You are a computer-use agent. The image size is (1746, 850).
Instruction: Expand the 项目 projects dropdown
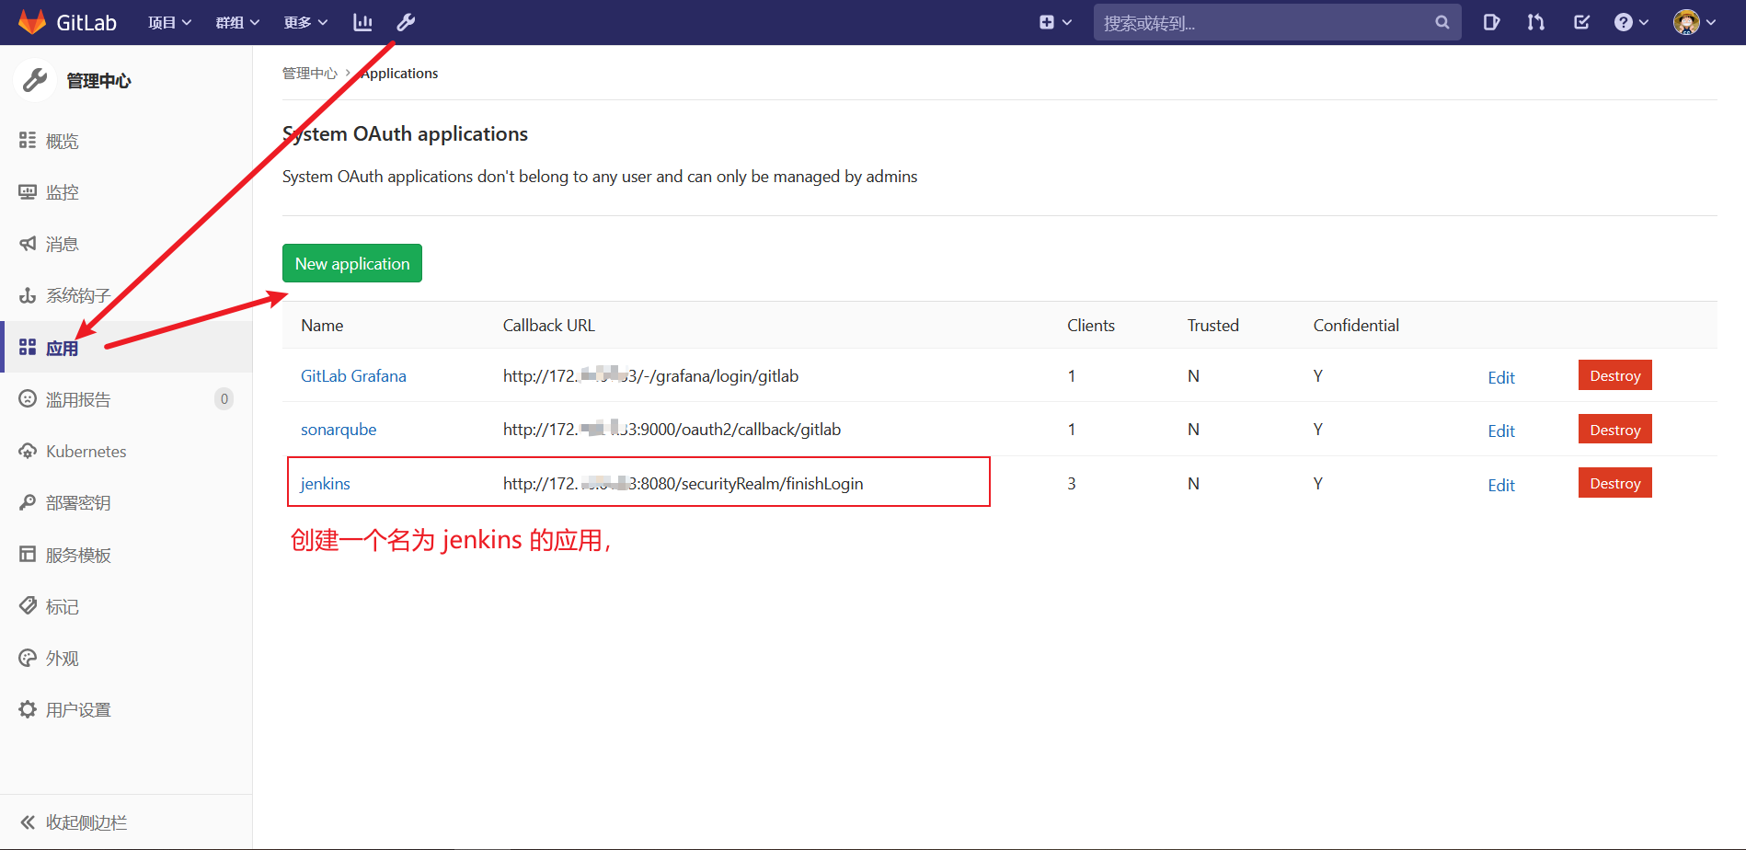[169, 22]
